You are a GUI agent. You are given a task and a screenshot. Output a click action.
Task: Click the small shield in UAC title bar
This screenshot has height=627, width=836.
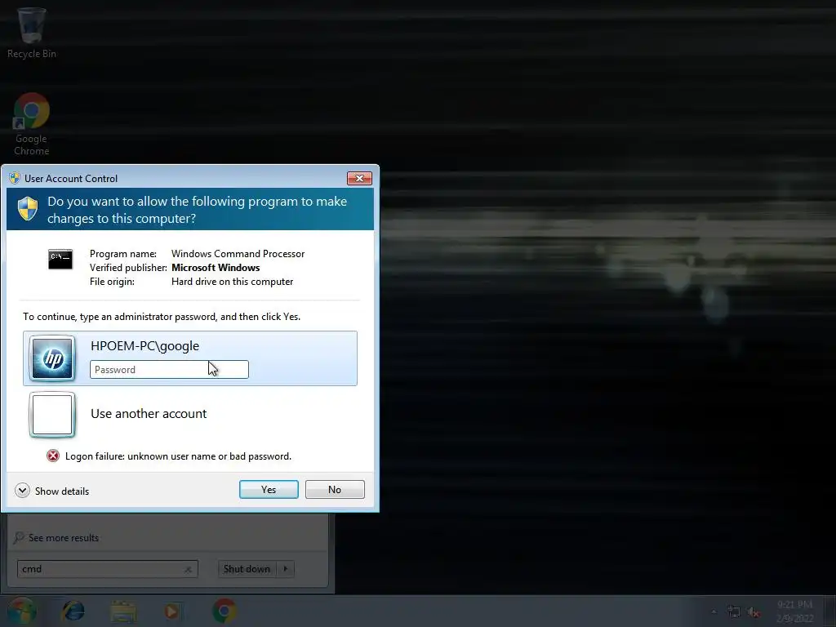(x=15, y=178)
